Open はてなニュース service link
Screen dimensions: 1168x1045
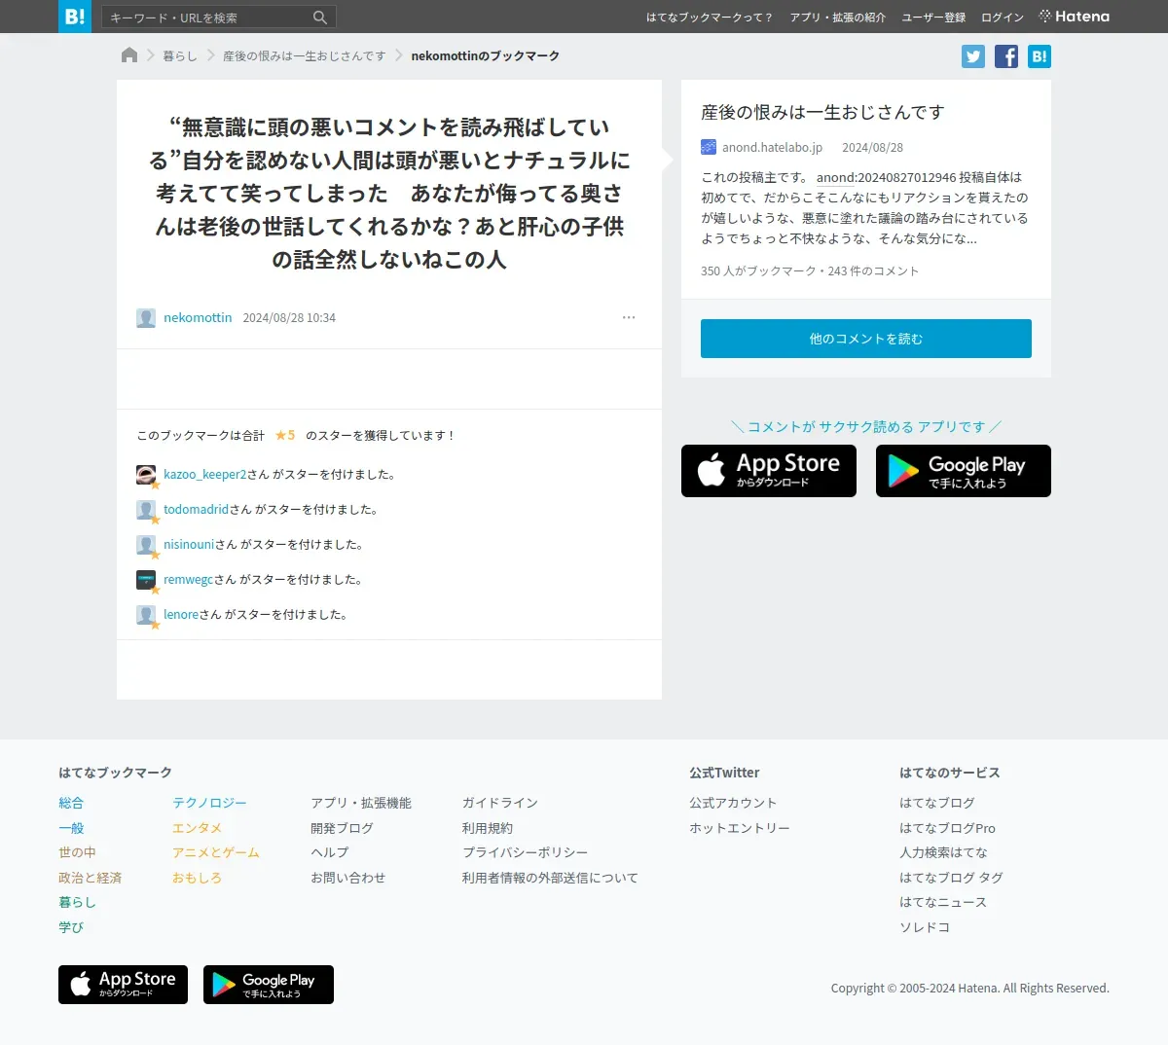click(943, 903)
